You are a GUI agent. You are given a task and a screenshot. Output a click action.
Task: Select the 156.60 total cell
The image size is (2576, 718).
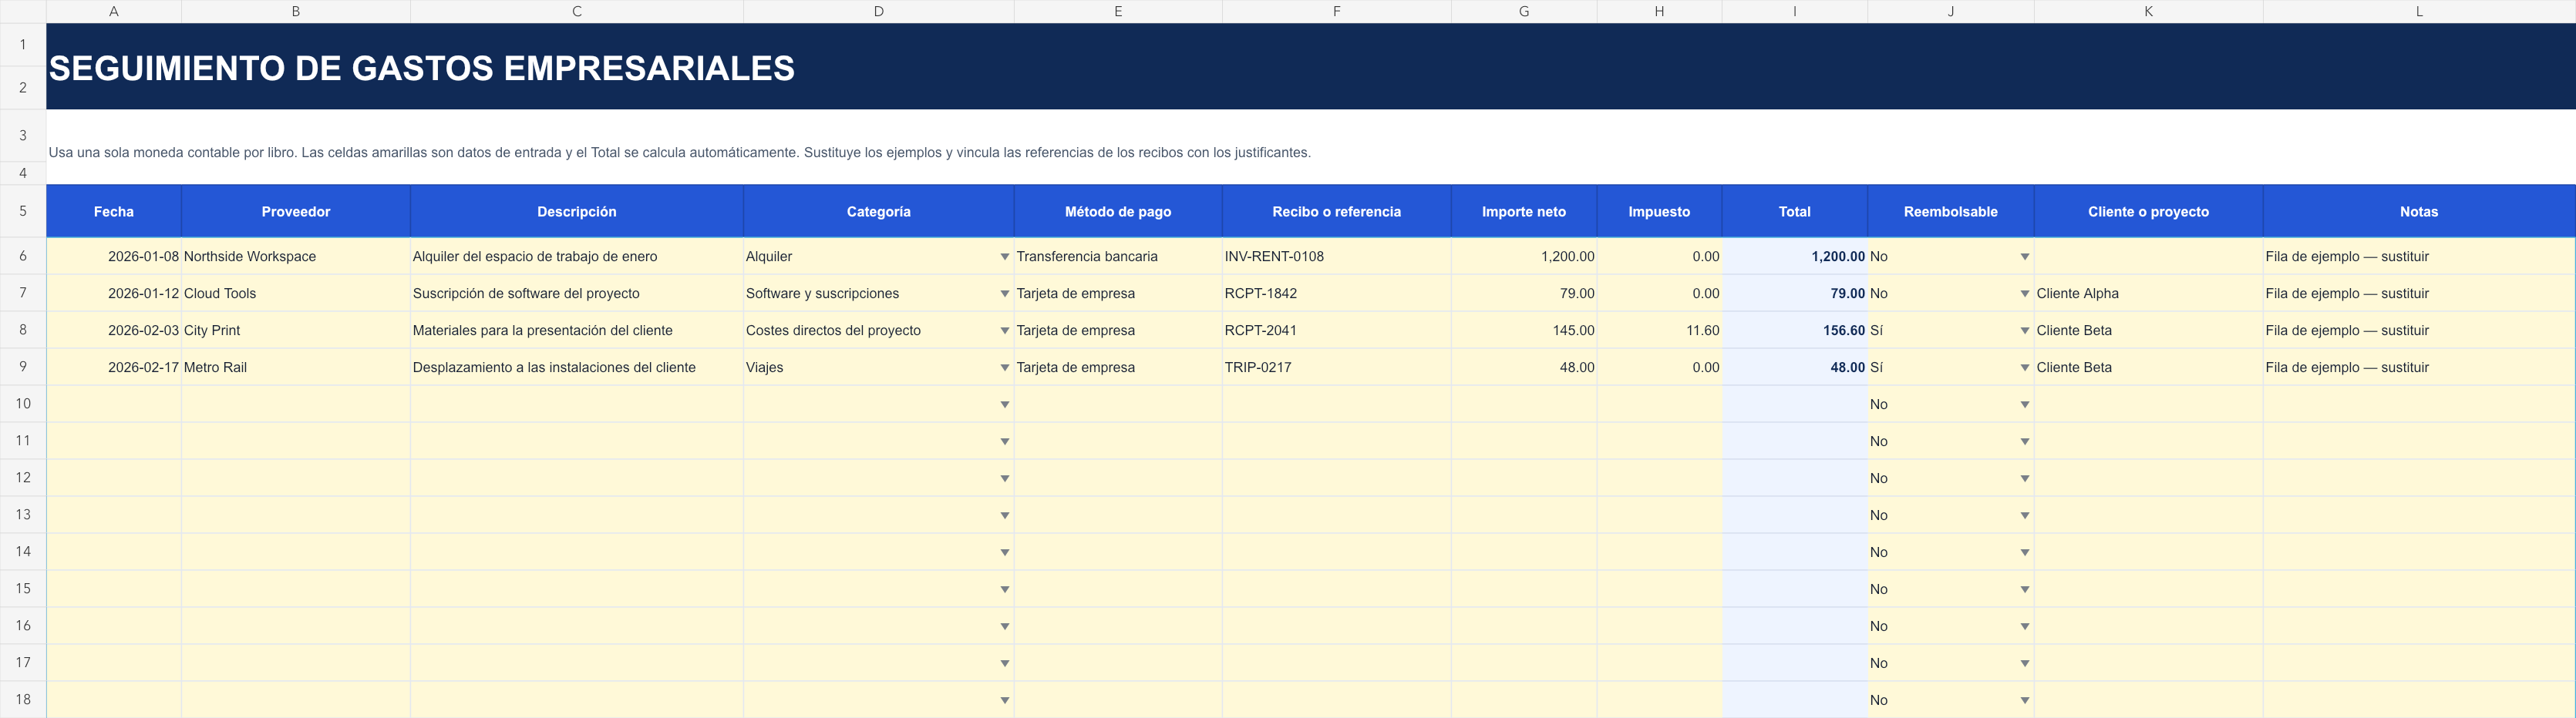coord(1794,330)
